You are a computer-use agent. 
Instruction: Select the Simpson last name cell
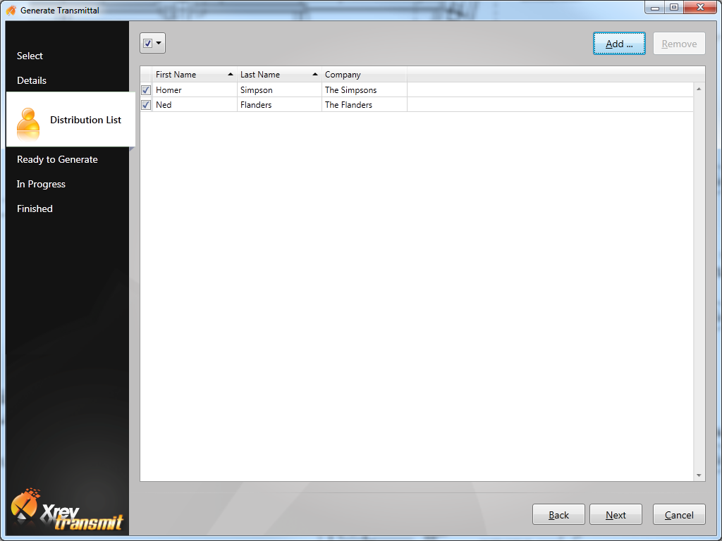click(279, 90)
